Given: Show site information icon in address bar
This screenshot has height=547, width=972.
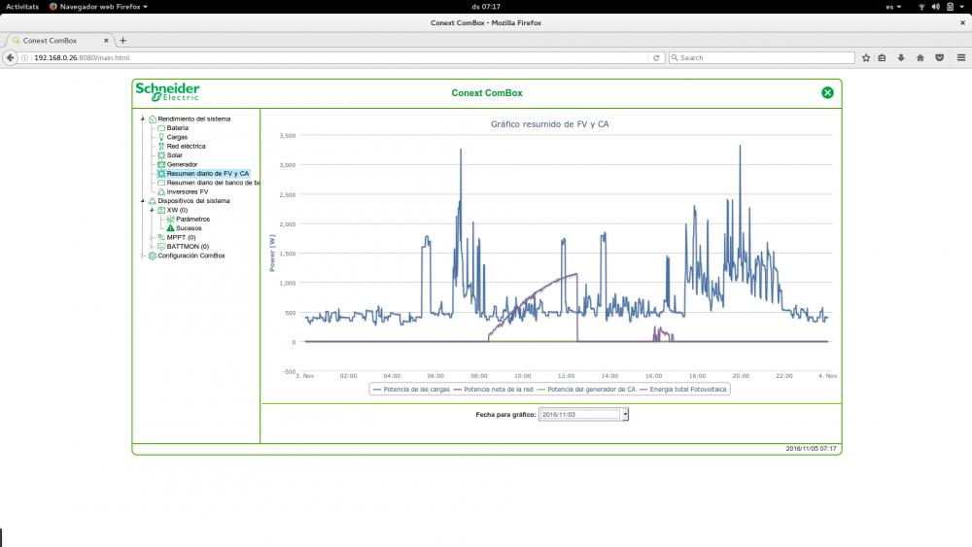Looking at the screenshot, I should (25, 57).
